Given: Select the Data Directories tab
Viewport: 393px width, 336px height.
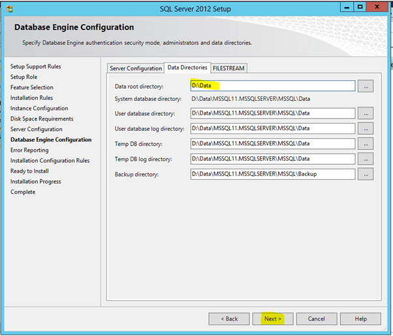Looking at the screenshot, I should (187, 68).
